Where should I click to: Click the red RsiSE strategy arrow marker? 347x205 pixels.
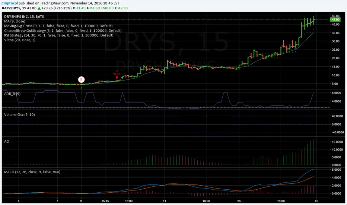click(117, 78)
